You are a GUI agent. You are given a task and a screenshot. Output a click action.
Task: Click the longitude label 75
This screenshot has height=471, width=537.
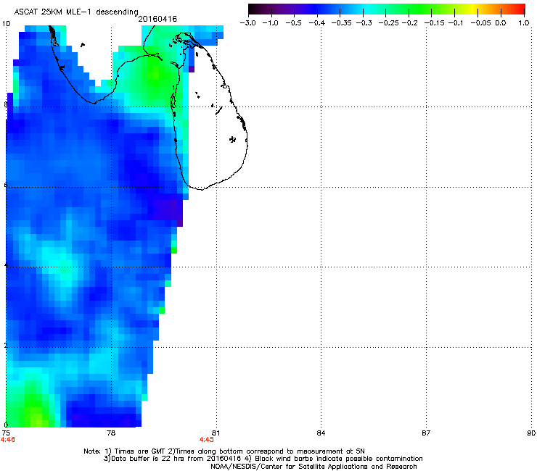tap(6, 433)
